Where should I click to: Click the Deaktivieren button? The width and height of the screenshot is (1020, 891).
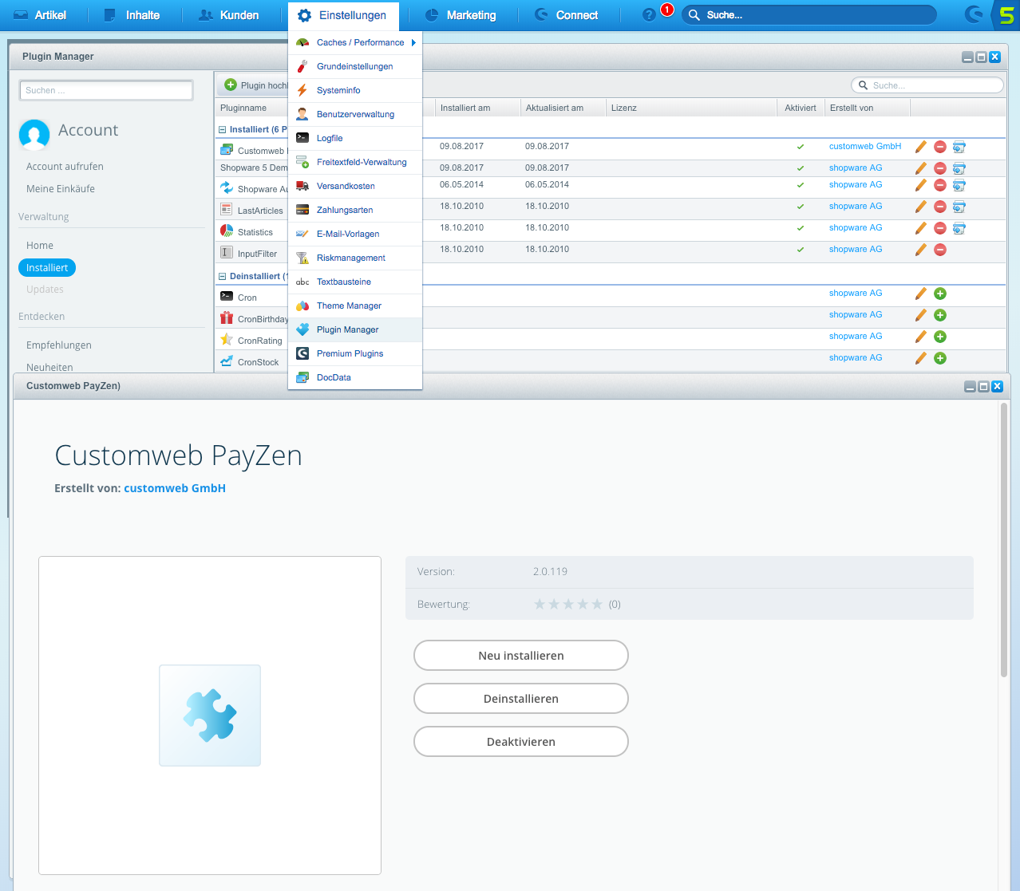pos(521,742)
